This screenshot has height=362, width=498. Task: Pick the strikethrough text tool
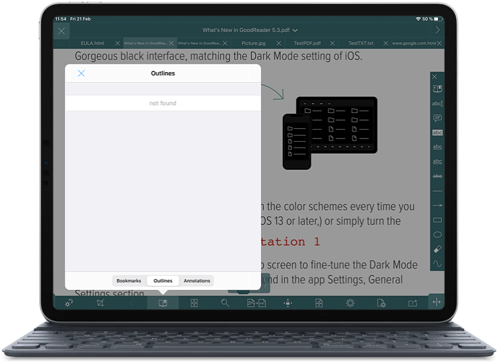coord(437,176)
